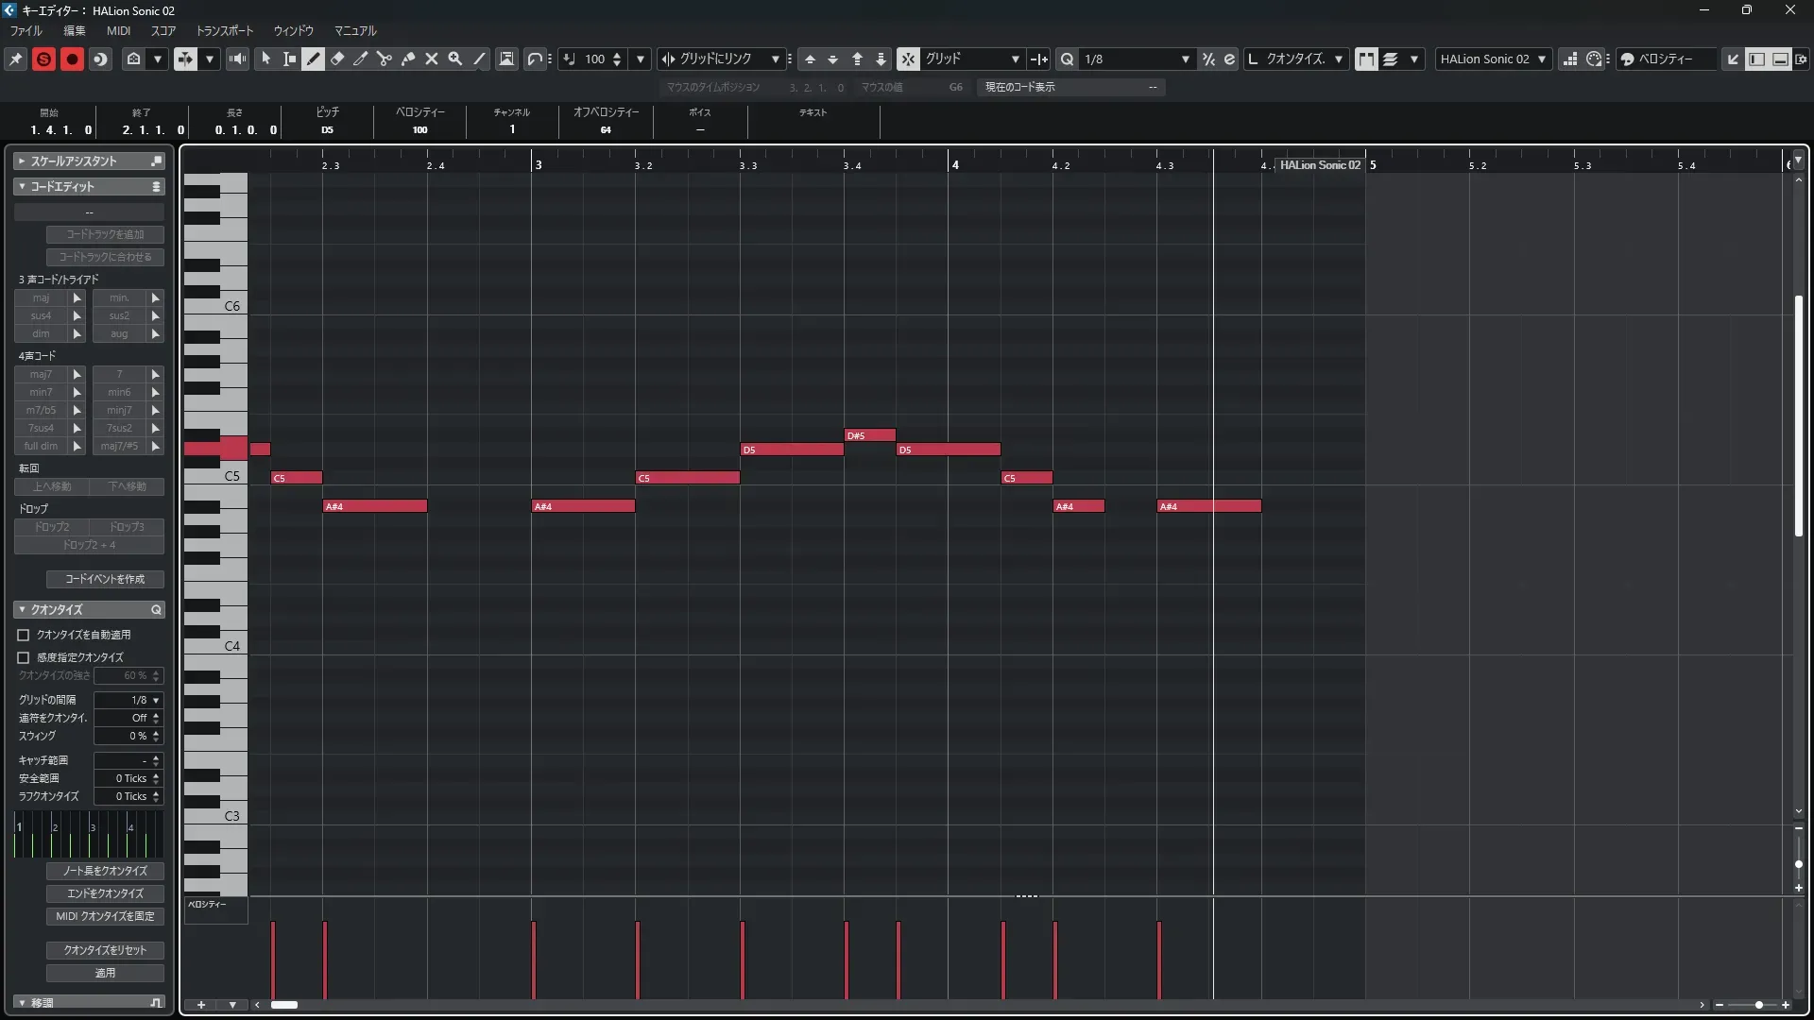
Task: Click the コードイベントを作成 button
Action: pyautogui.click(x=105, y=579)
